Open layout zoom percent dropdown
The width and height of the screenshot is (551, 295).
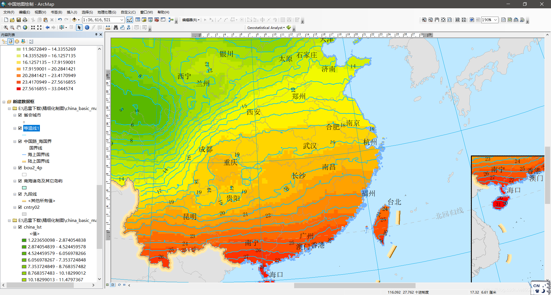coord(496,20)
